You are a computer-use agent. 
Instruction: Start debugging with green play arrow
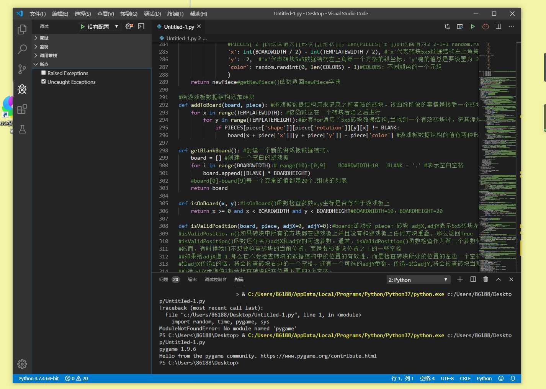pos(82,26)
